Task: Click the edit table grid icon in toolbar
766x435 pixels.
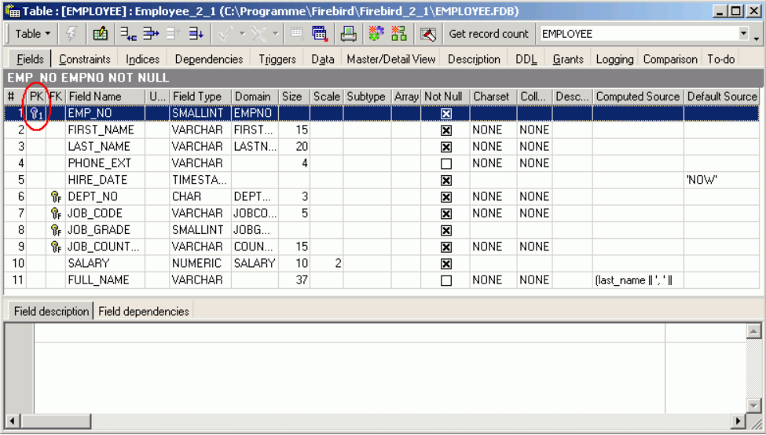Action: 100,34
